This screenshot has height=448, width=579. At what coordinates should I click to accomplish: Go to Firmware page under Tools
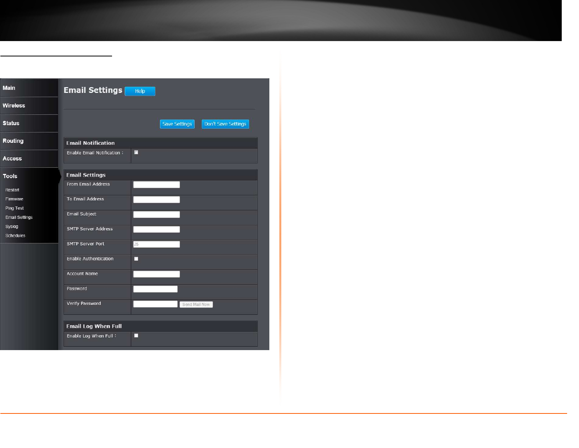click(x=14, y=199)
